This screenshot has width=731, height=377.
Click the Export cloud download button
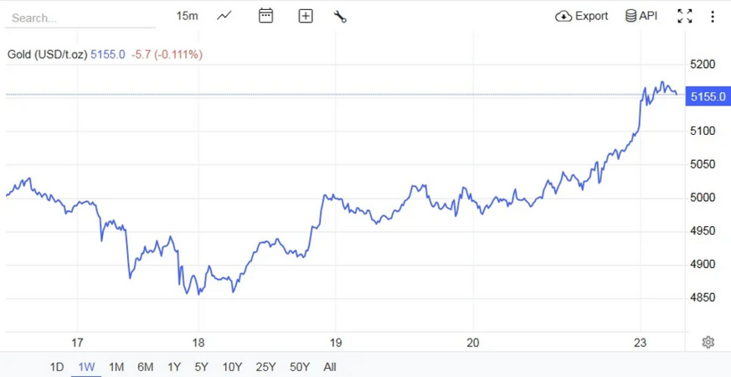coord(582,16)
